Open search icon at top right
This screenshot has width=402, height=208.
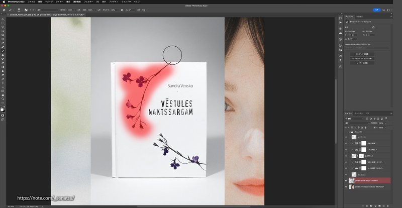click(x=383, y=10)
